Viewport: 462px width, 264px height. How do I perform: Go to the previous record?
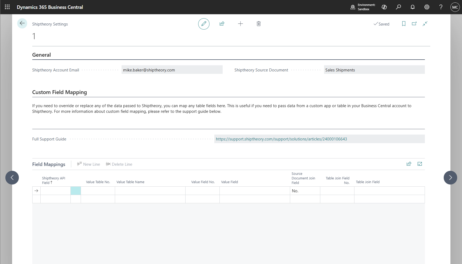click(x=12, y=178)
